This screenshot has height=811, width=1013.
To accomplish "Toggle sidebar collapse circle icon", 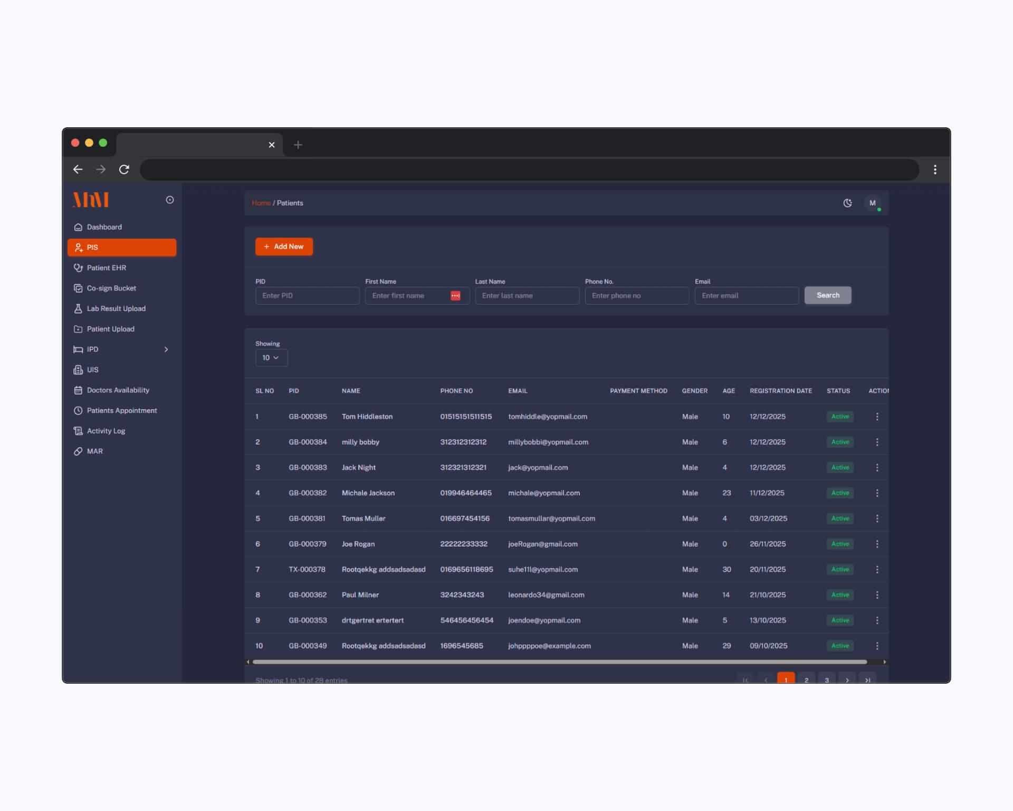I will click(x=170, y=200).
